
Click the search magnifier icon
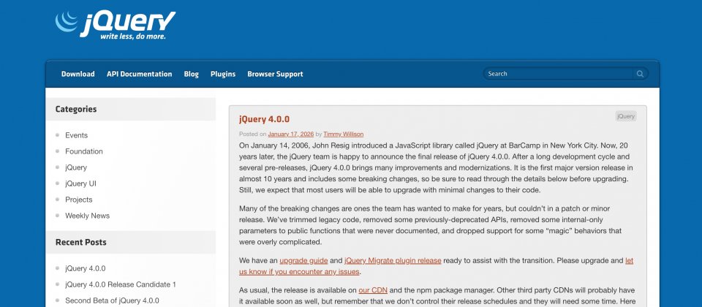point(640,74)
